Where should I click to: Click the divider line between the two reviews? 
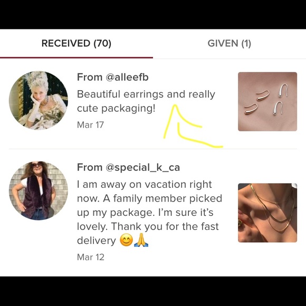[x=153, y=149]
